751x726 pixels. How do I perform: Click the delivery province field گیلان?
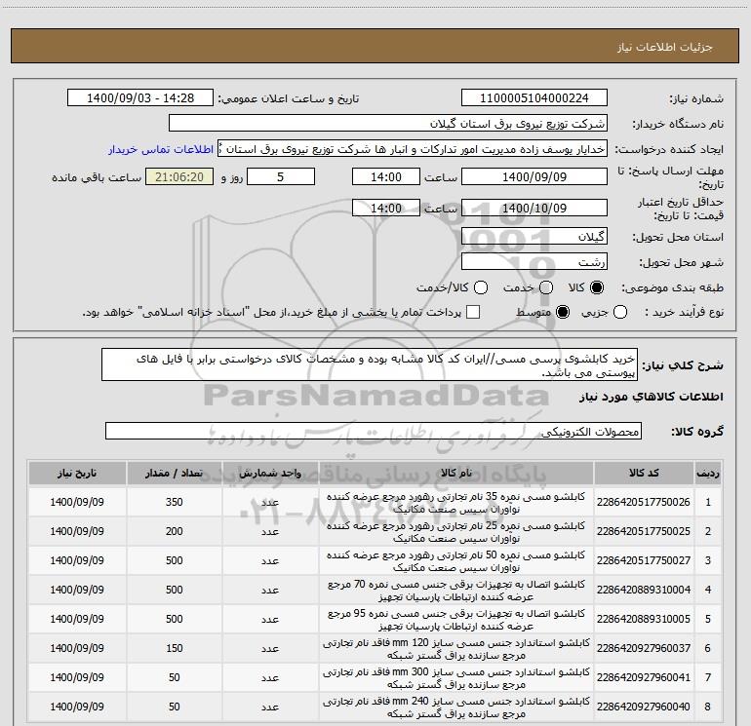click(534, 237)
